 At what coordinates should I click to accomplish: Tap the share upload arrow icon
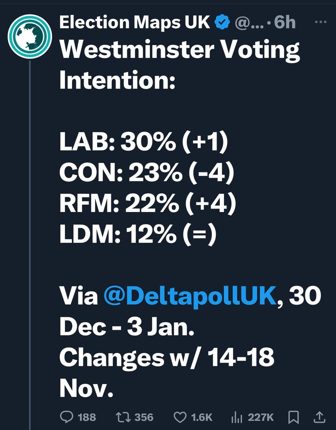tap(319, 416)
